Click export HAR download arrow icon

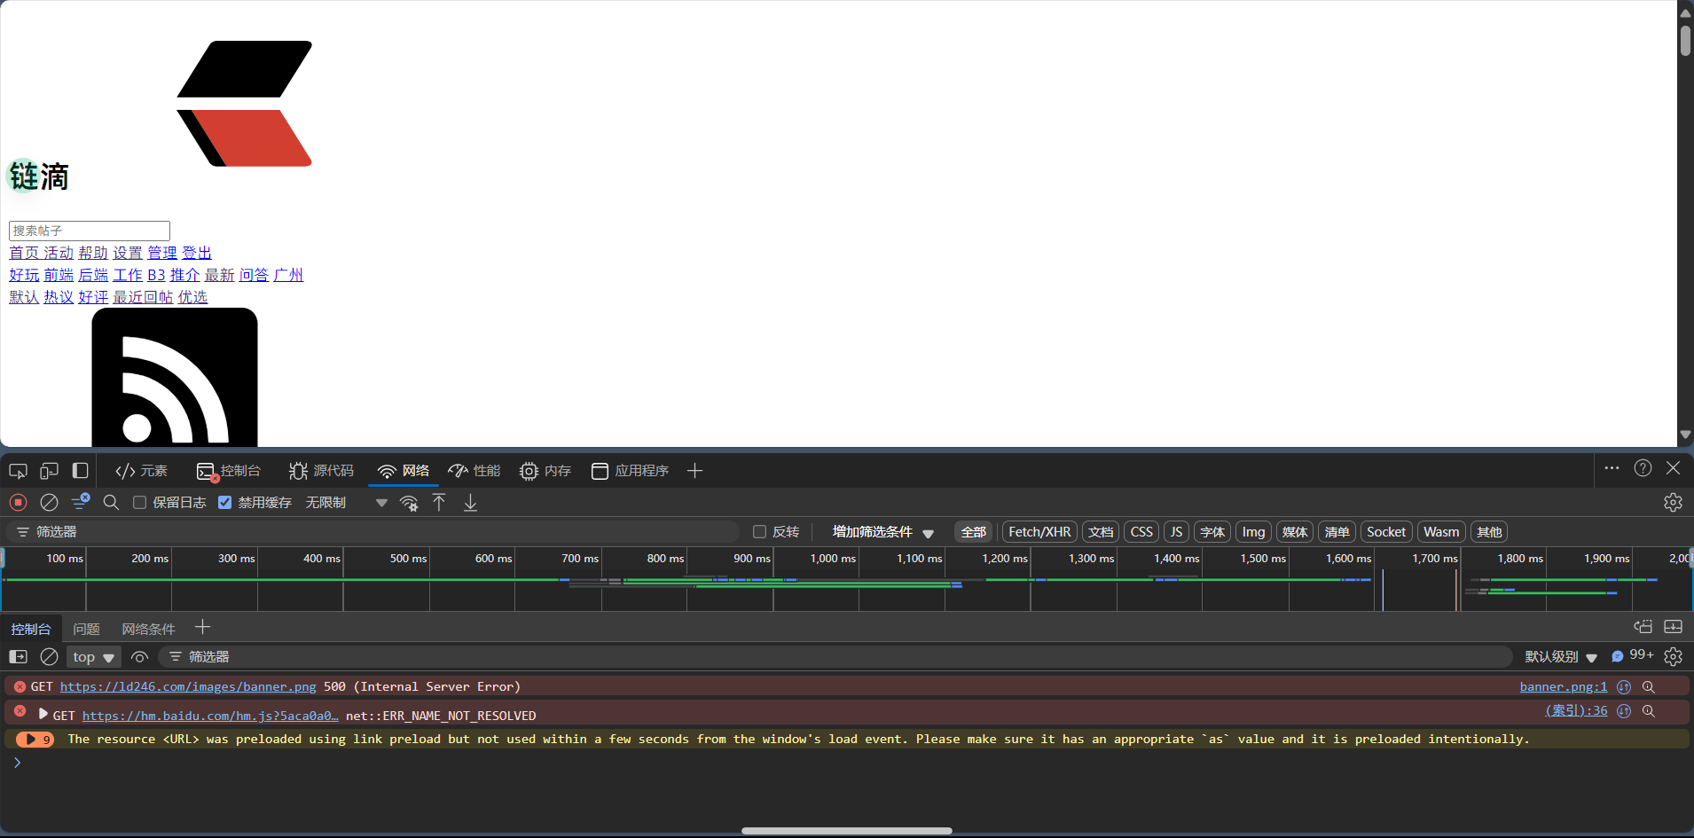(x=470, y=503)
